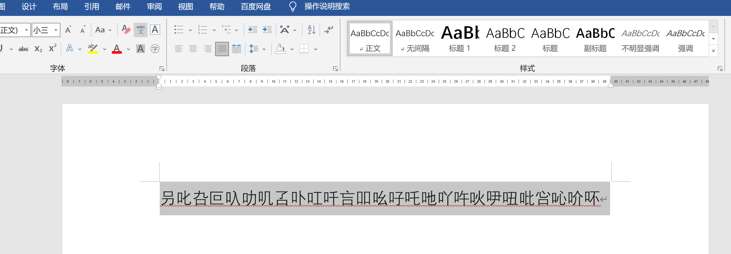
Task: Center align text
Action: click(x=193, y=49)
